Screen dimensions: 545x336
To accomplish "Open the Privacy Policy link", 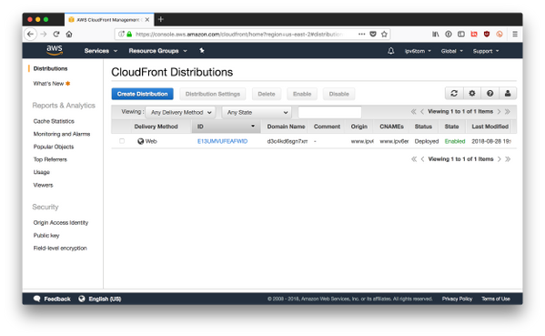I will click(x=457, y=299).
